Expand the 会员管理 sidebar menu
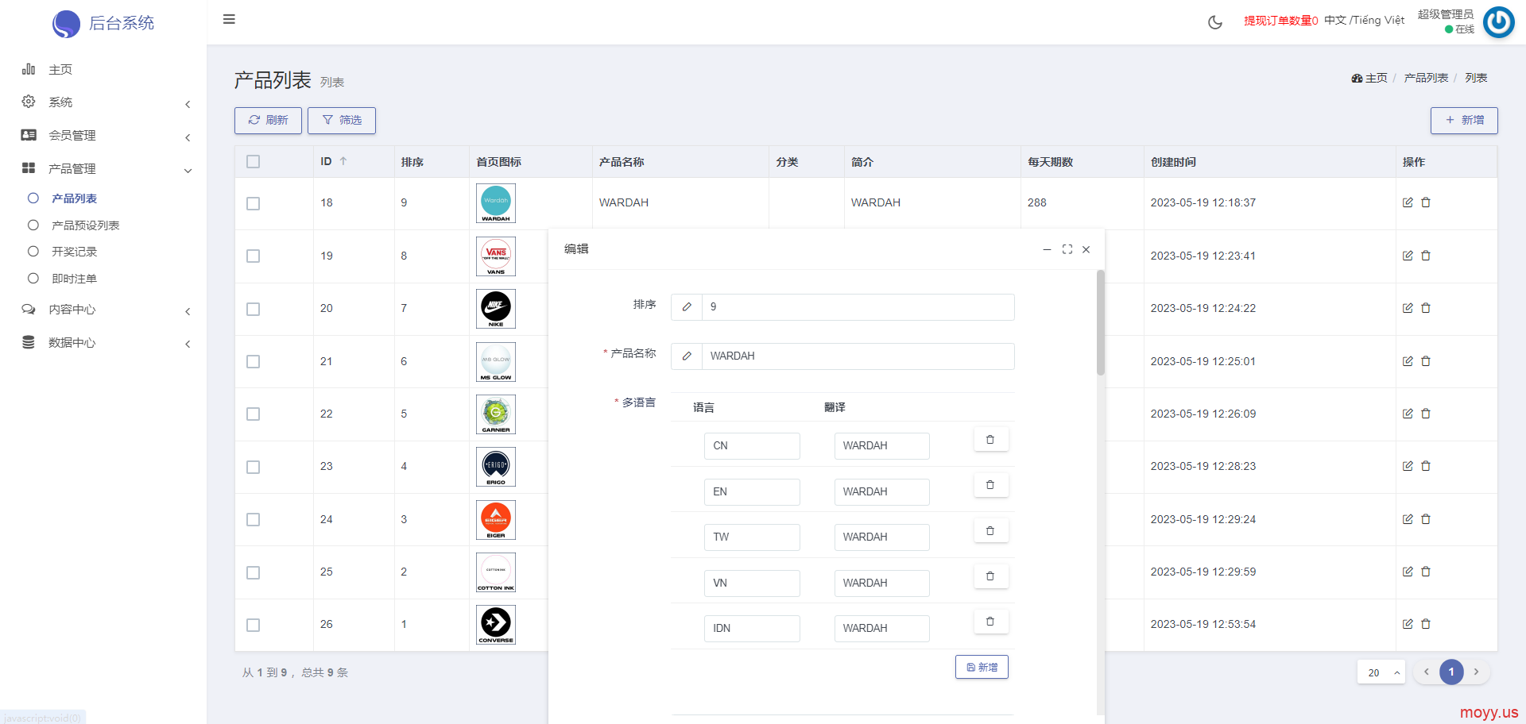 coord(103,136)
